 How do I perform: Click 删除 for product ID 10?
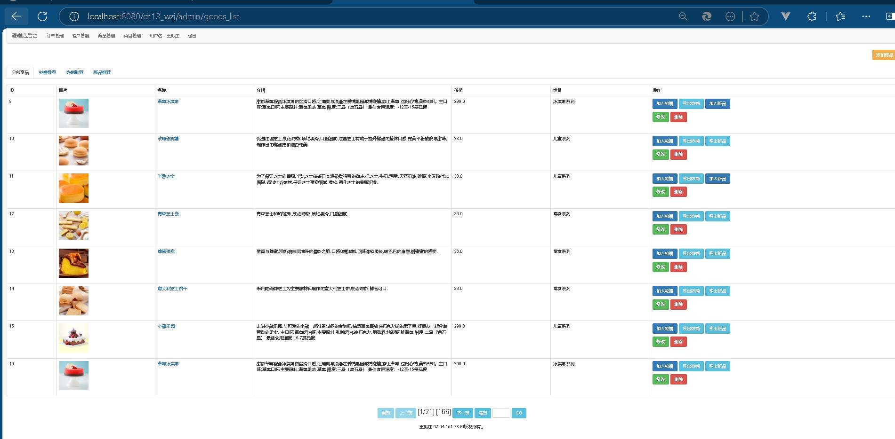pyautogui.click(x=678, y=154)
